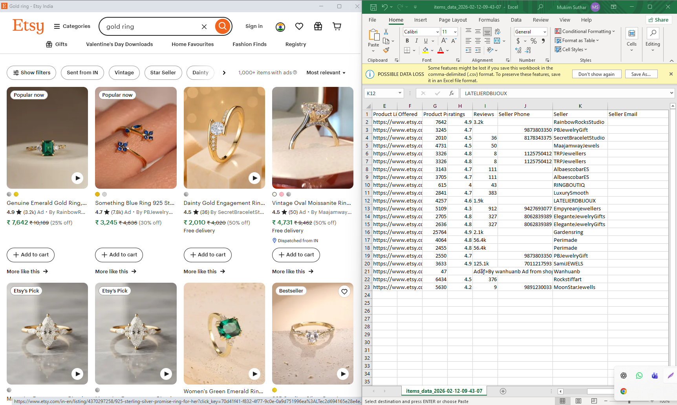Click the Save As... button in warning bar

pyautogui.click(x=641, y=74)
